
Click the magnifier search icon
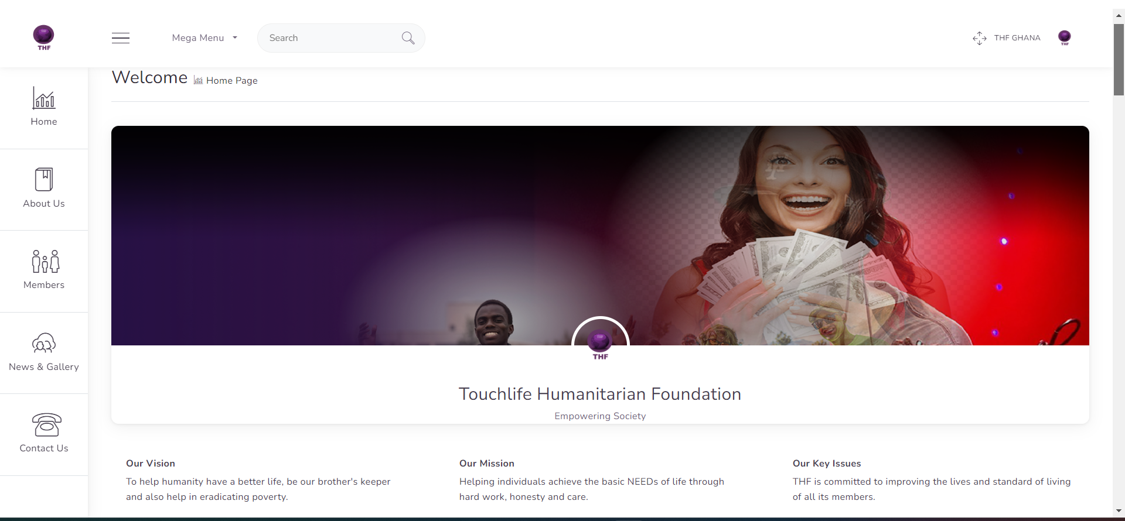coord(408,38)
